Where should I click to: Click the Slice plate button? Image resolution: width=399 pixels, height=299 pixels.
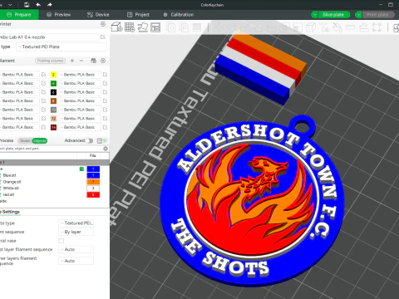click(333, 15)
